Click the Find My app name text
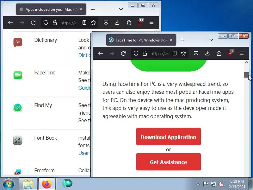This screenshot has width=253, height=190. tap(43, 105)
